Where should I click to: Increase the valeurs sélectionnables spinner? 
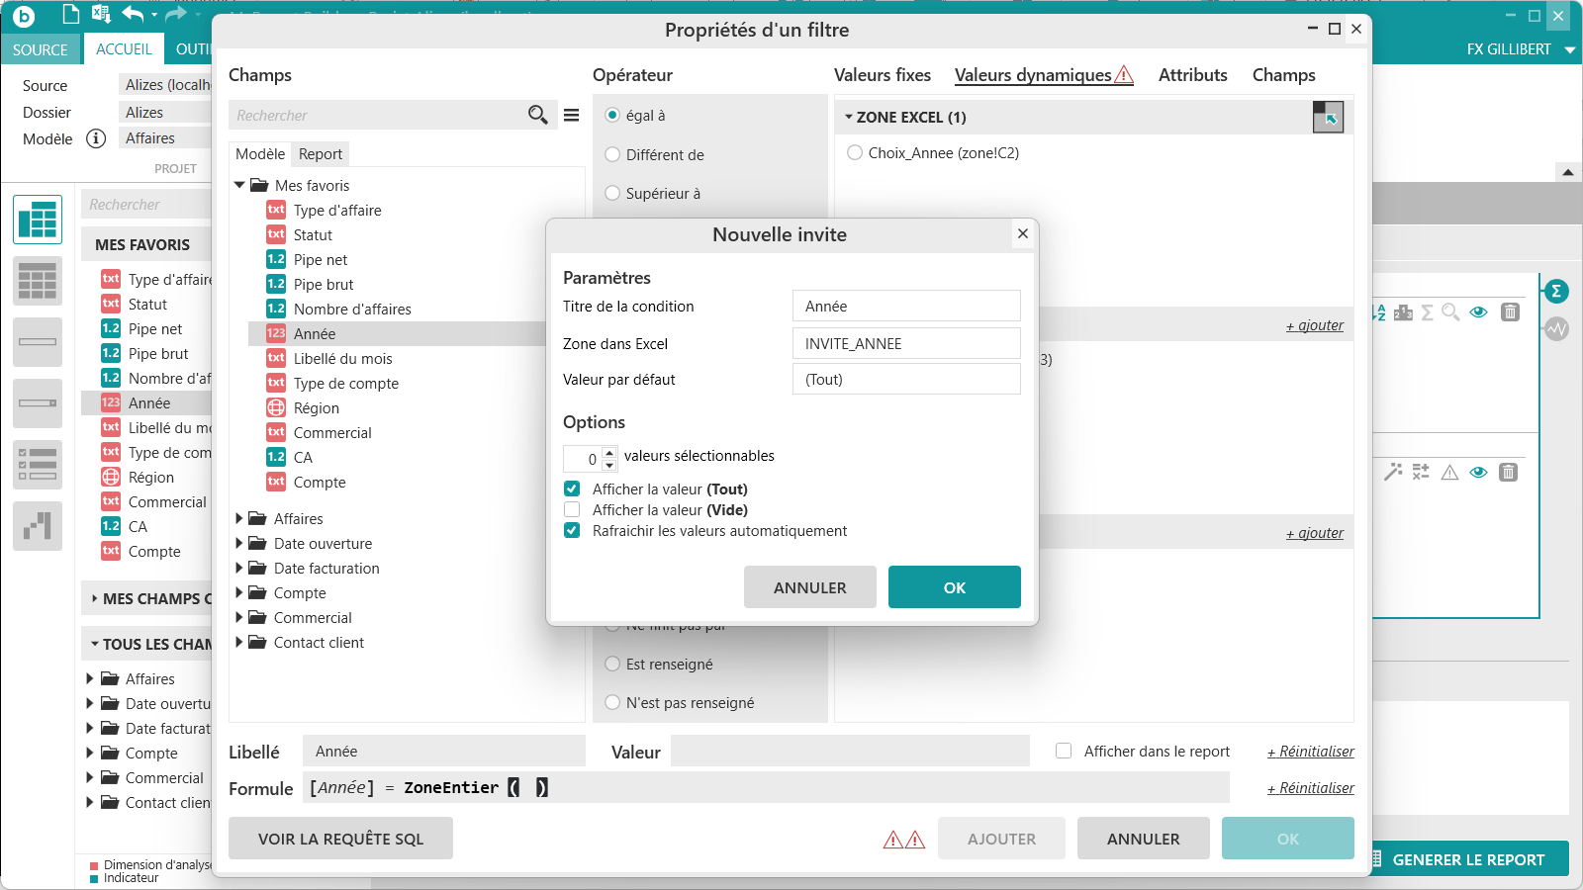[x=609, y=453]
